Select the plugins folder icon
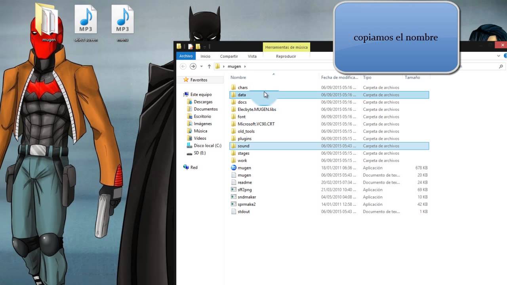Viewport: 507px width, 285px height. (x=234, y=139)
